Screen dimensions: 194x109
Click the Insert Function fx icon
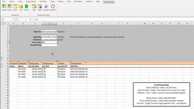(30, 19)
